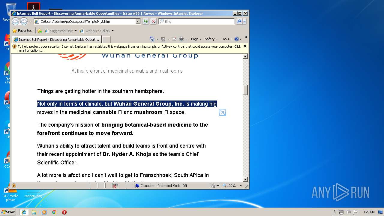Click the zoom magnifier 100% button
The image size is (384, 216).
229,186
